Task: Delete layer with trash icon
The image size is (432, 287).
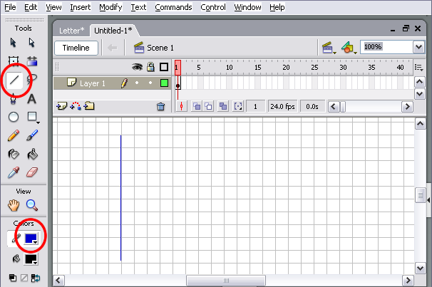Action: click(x=161, y=106)
